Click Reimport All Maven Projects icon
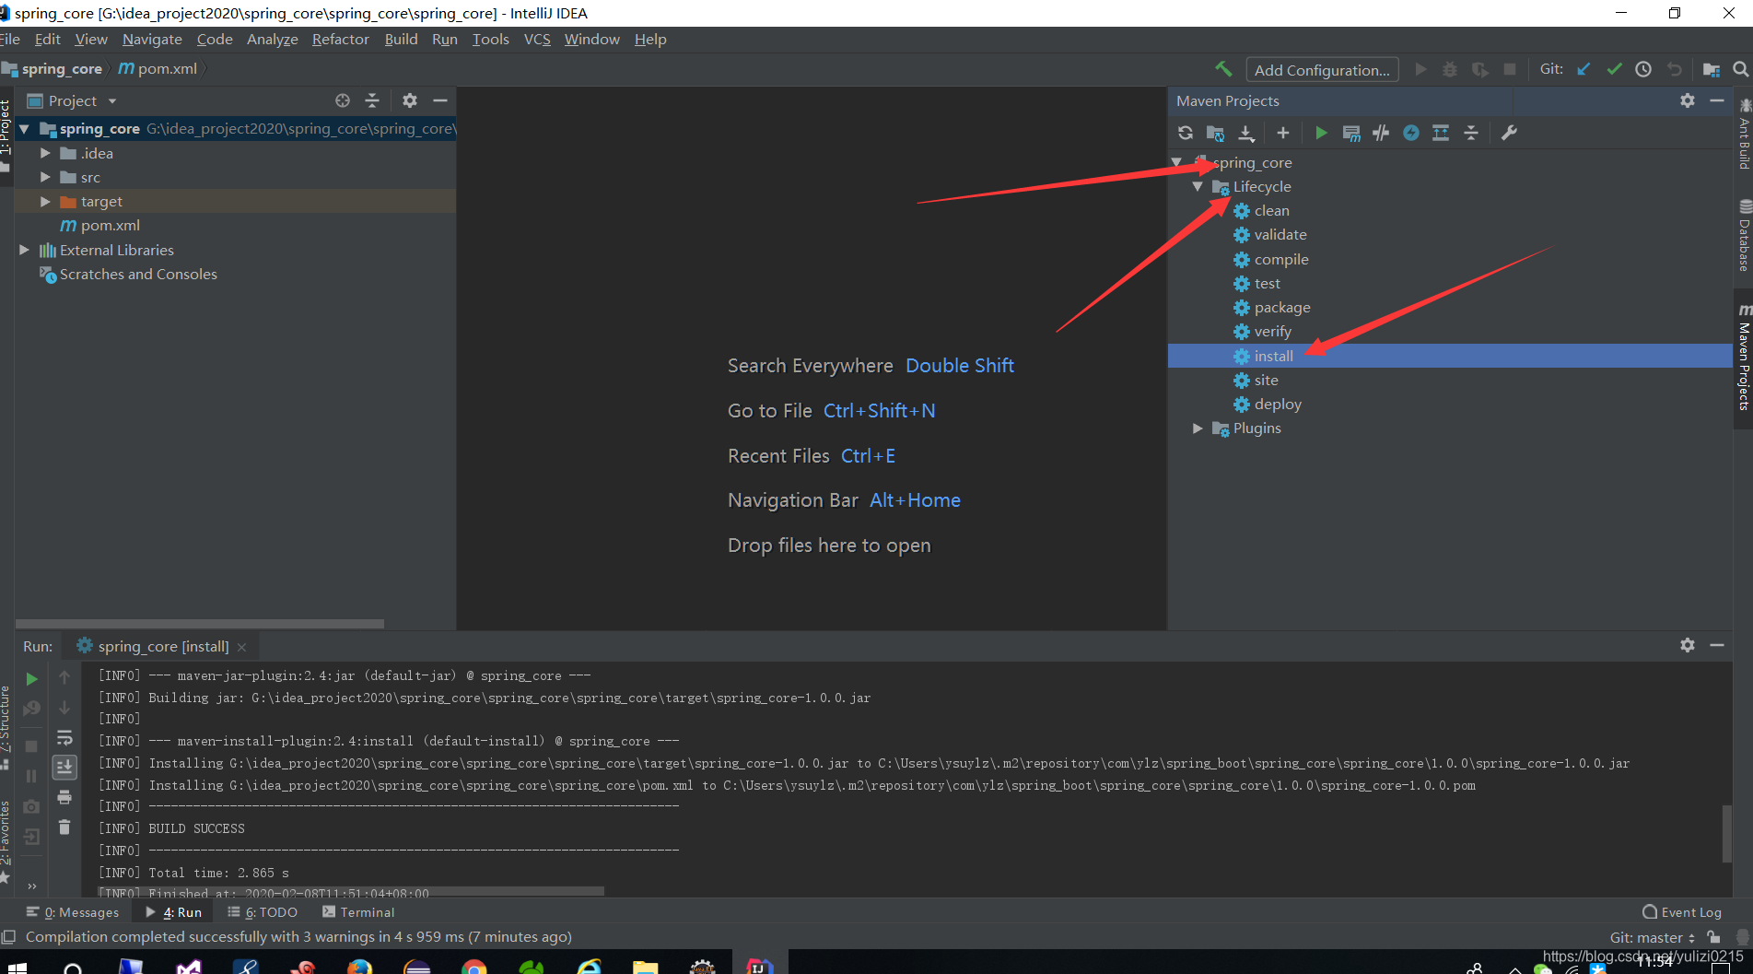Screen dimensions: 1753x974 pos(1186,133)
